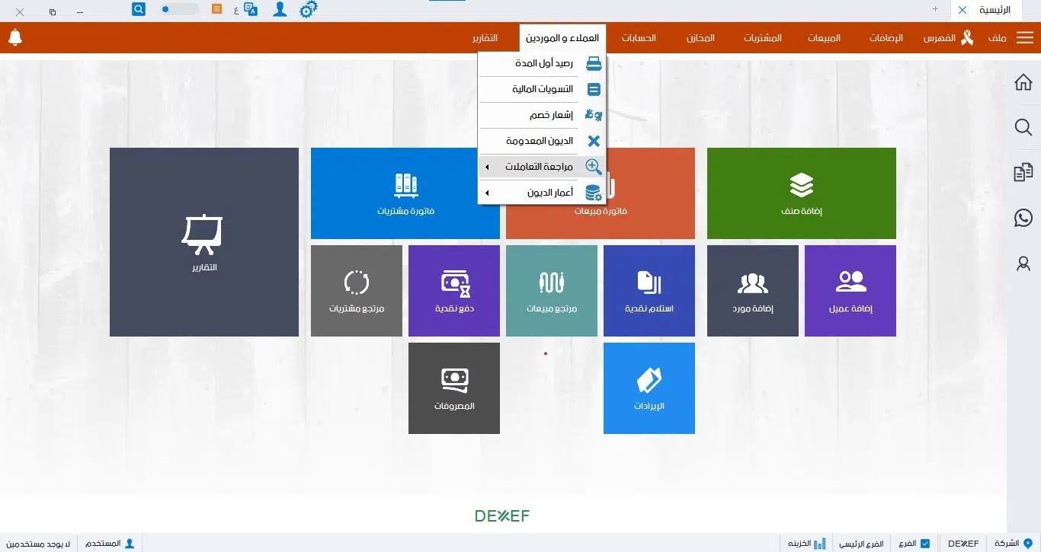The image size is (1041, 552).
Task: Open the settings gear in the title bar
Action: (x=308, y=9)
